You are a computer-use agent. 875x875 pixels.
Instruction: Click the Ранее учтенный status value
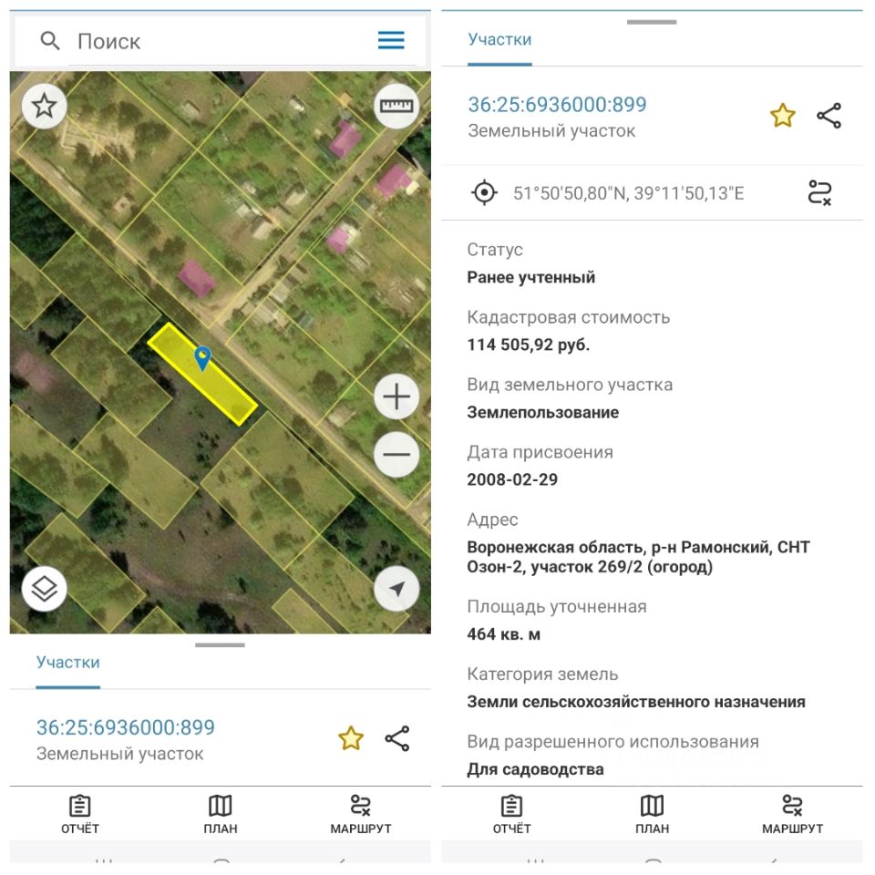click(x=531, y=277)
